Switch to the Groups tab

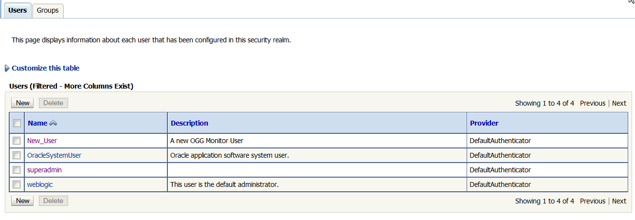[48, 10]
